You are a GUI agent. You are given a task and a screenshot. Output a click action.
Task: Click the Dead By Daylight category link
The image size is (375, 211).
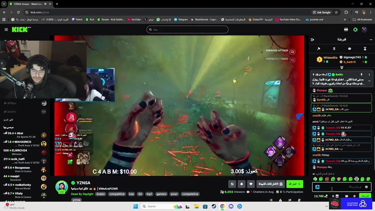(x=82, y=194)
